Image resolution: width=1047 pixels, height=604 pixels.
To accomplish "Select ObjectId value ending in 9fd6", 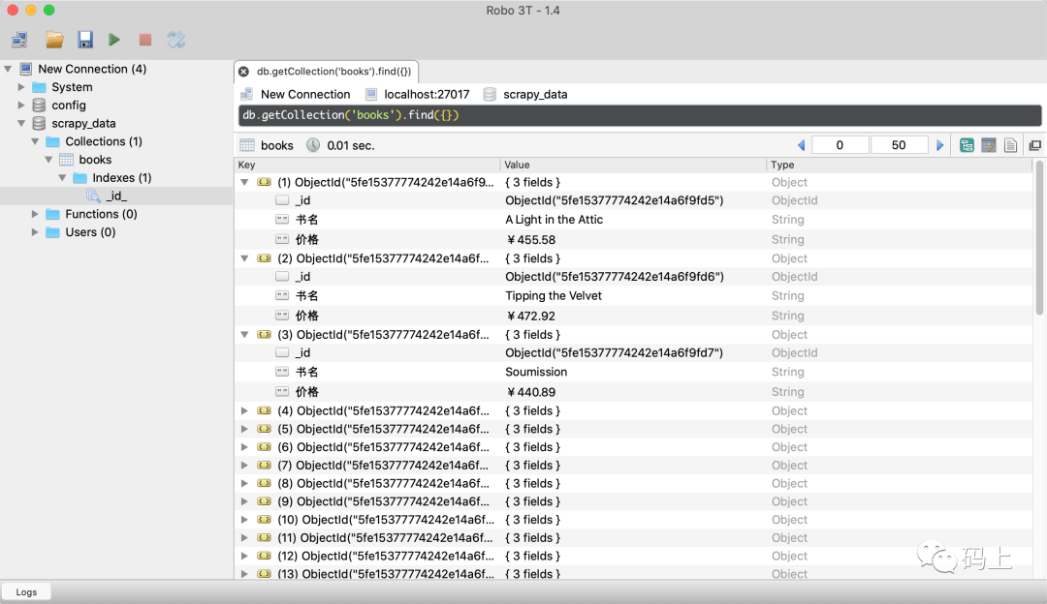I will [615, 277].
